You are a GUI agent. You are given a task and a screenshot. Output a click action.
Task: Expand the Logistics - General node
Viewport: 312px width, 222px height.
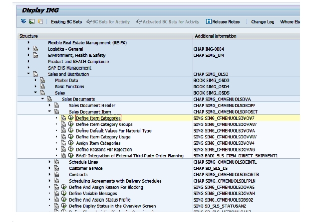28,49
